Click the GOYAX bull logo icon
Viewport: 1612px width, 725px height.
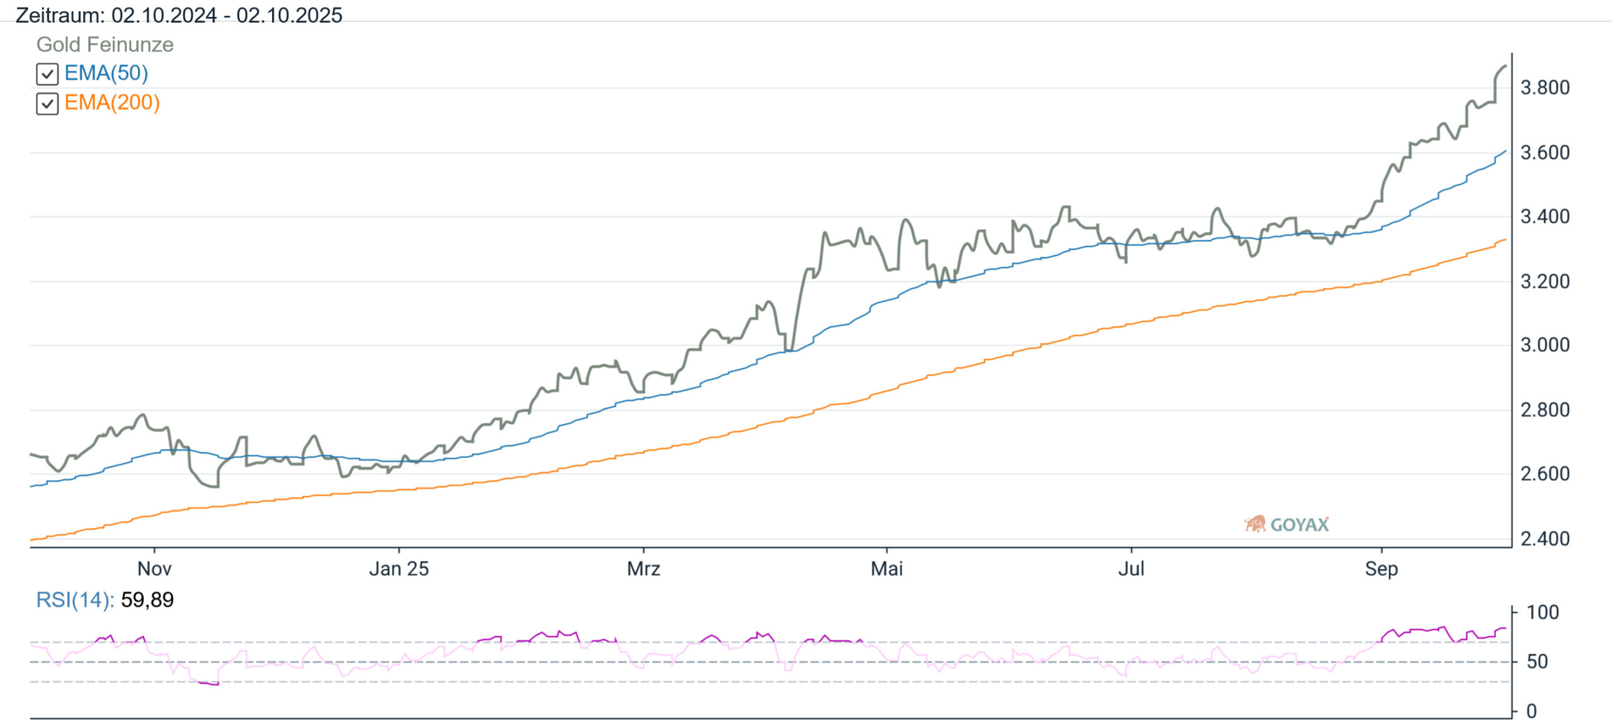1254,524
